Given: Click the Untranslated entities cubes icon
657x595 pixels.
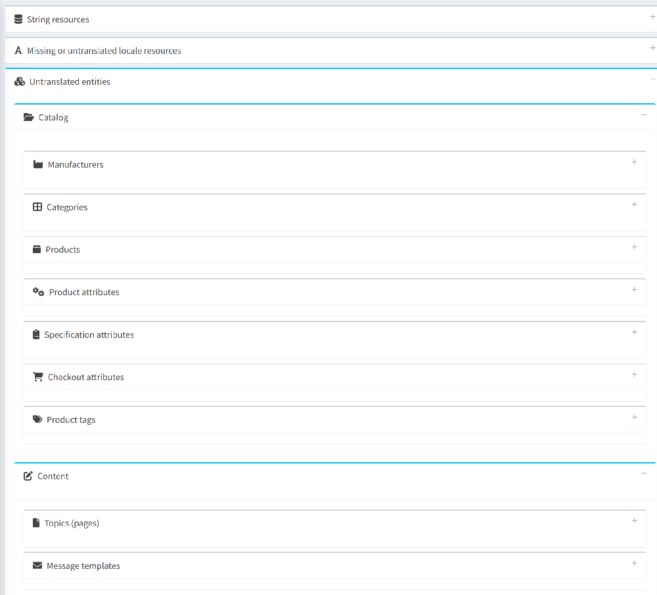Looking at the screenshot, I should coord(20,82).
